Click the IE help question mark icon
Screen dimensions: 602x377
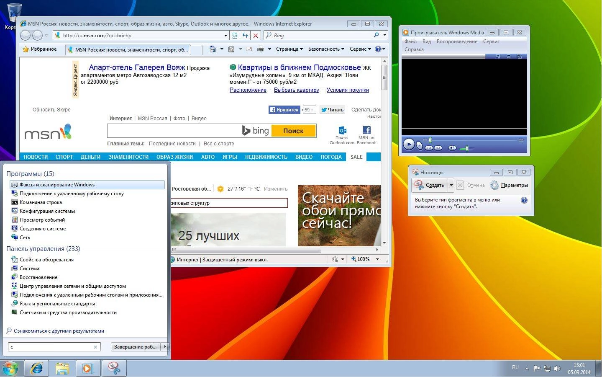pos(378,49)
